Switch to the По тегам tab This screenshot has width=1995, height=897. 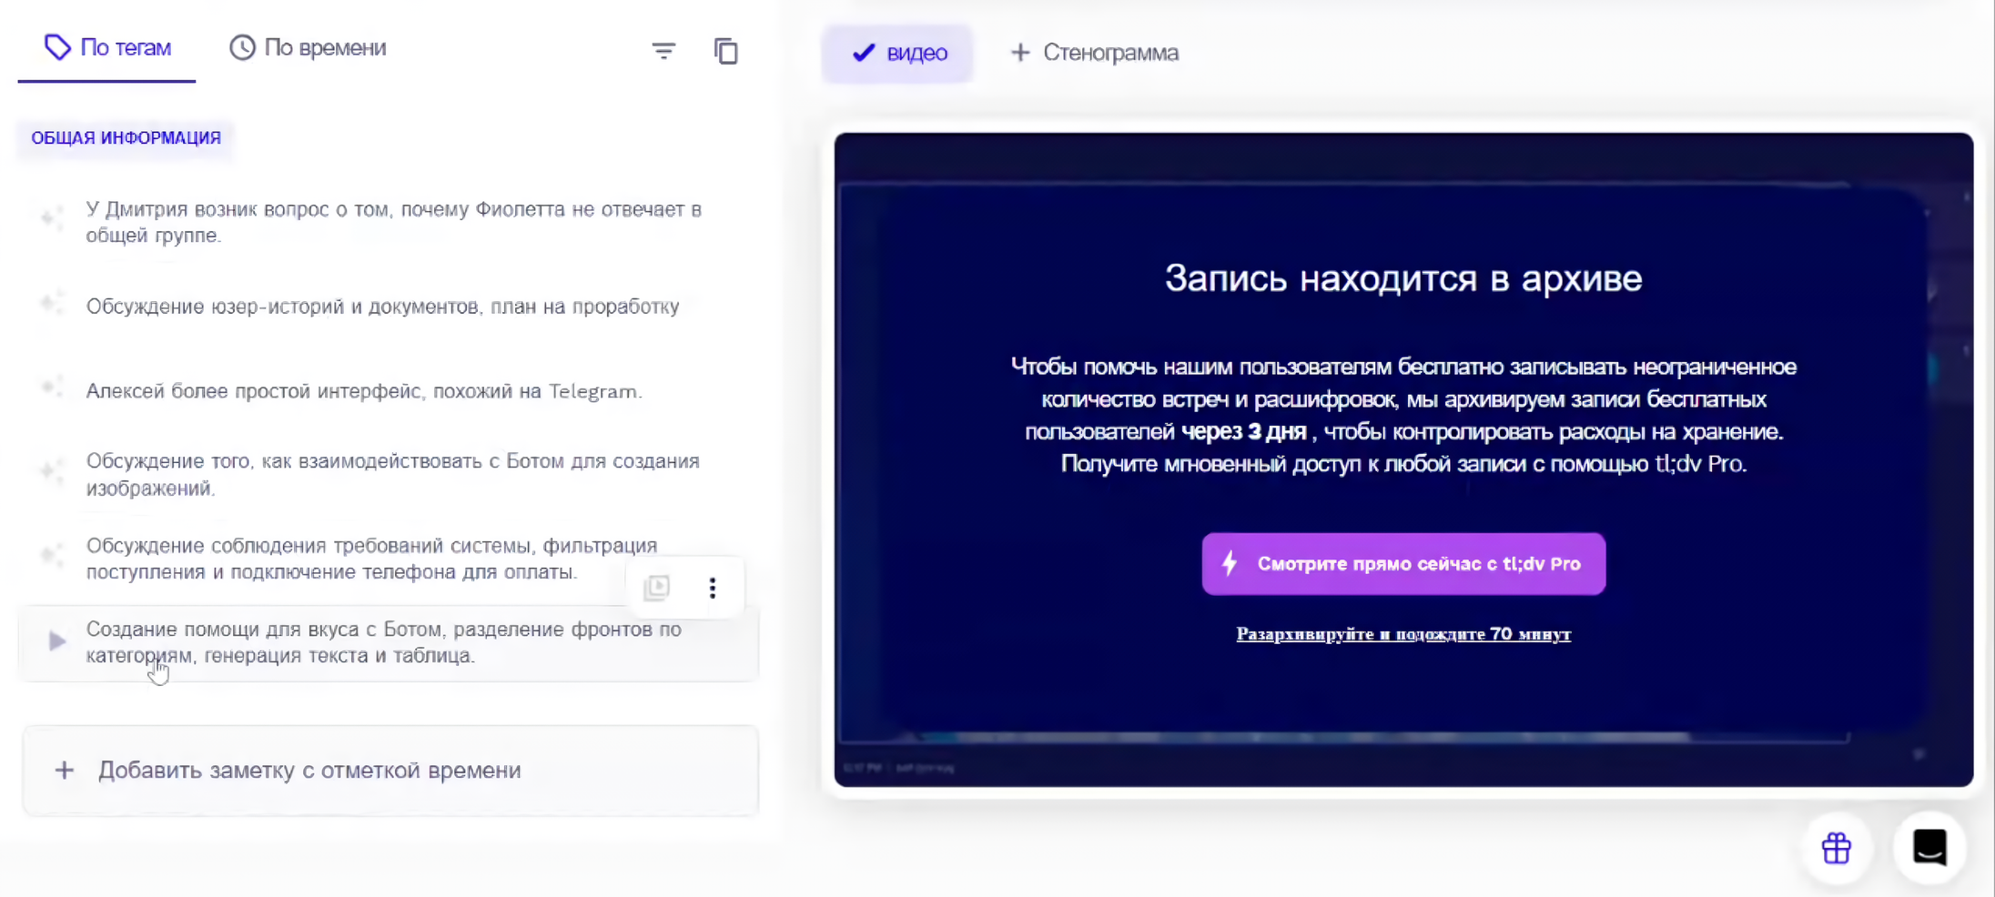107,47
